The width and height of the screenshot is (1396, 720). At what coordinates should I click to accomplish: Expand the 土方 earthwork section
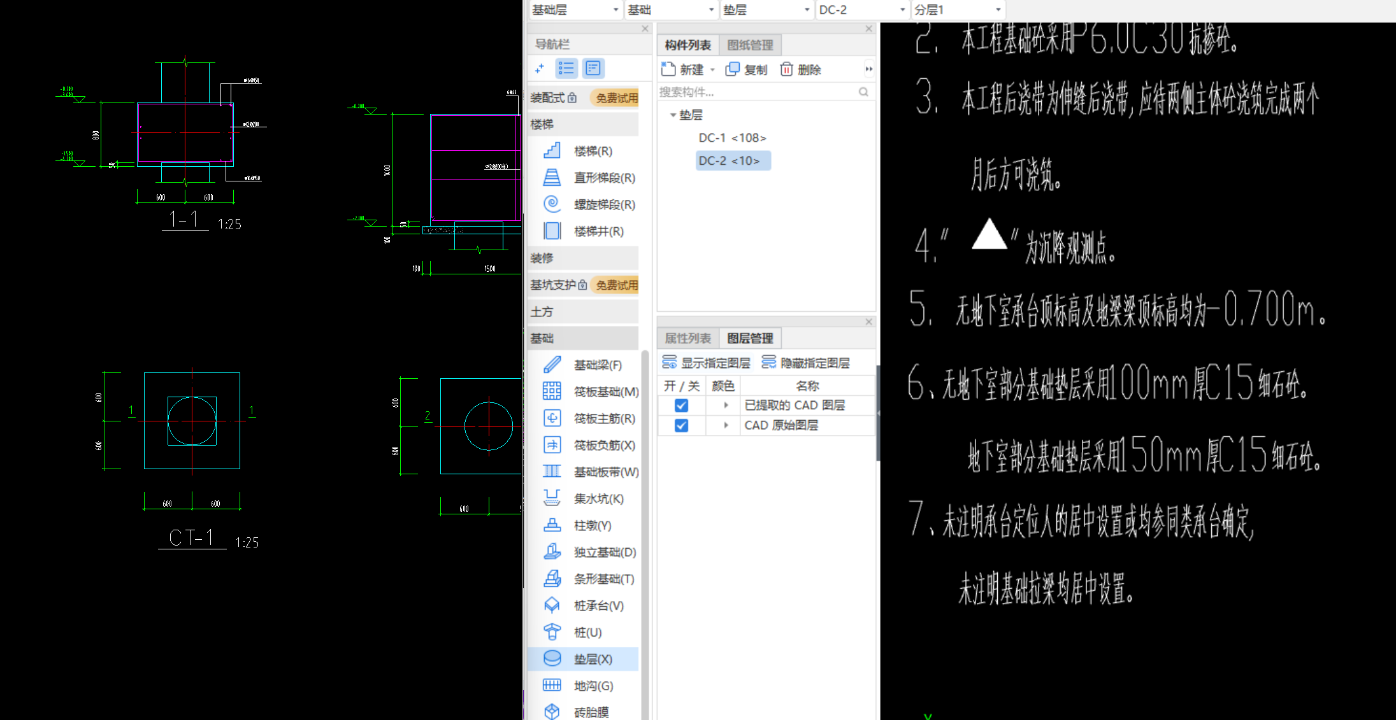[x=583, y=312]
